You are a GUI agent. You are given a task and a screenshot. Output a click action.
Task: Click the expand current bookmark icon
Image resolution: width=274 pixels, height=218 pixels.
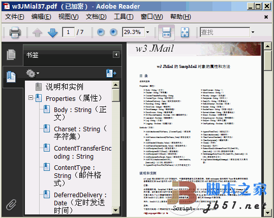point(111,73)
